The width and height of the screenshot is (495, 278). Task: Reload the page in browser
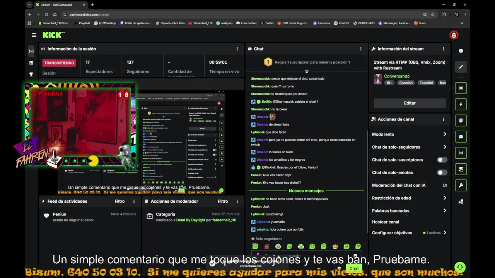click(x=46, y=15)
